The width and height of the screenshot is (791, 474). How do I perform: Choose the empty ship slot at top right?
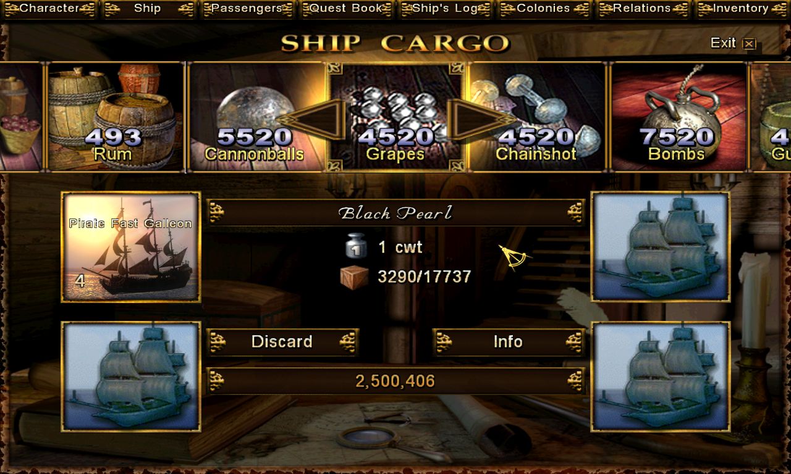pos(660,247)
